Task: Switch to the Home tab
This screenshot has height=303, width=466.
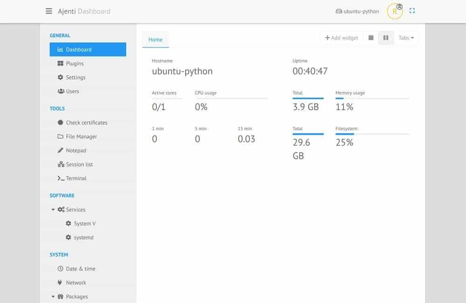Action: pos(155,40)
